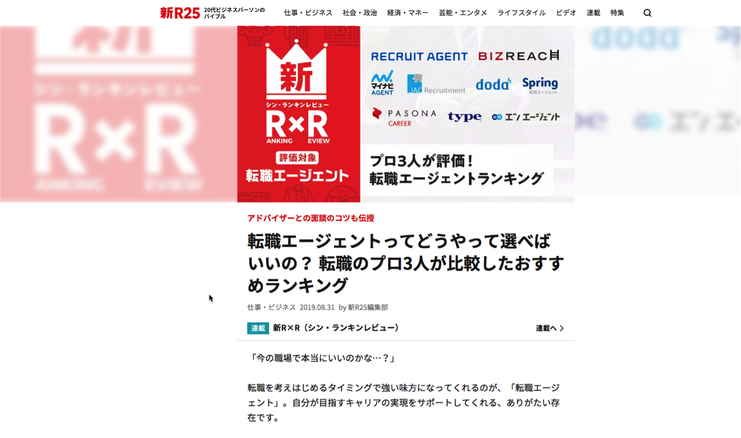This screenshot has width=741, height=438.
Task: Go to the 経済・マネー section
Action: [408, 13]
